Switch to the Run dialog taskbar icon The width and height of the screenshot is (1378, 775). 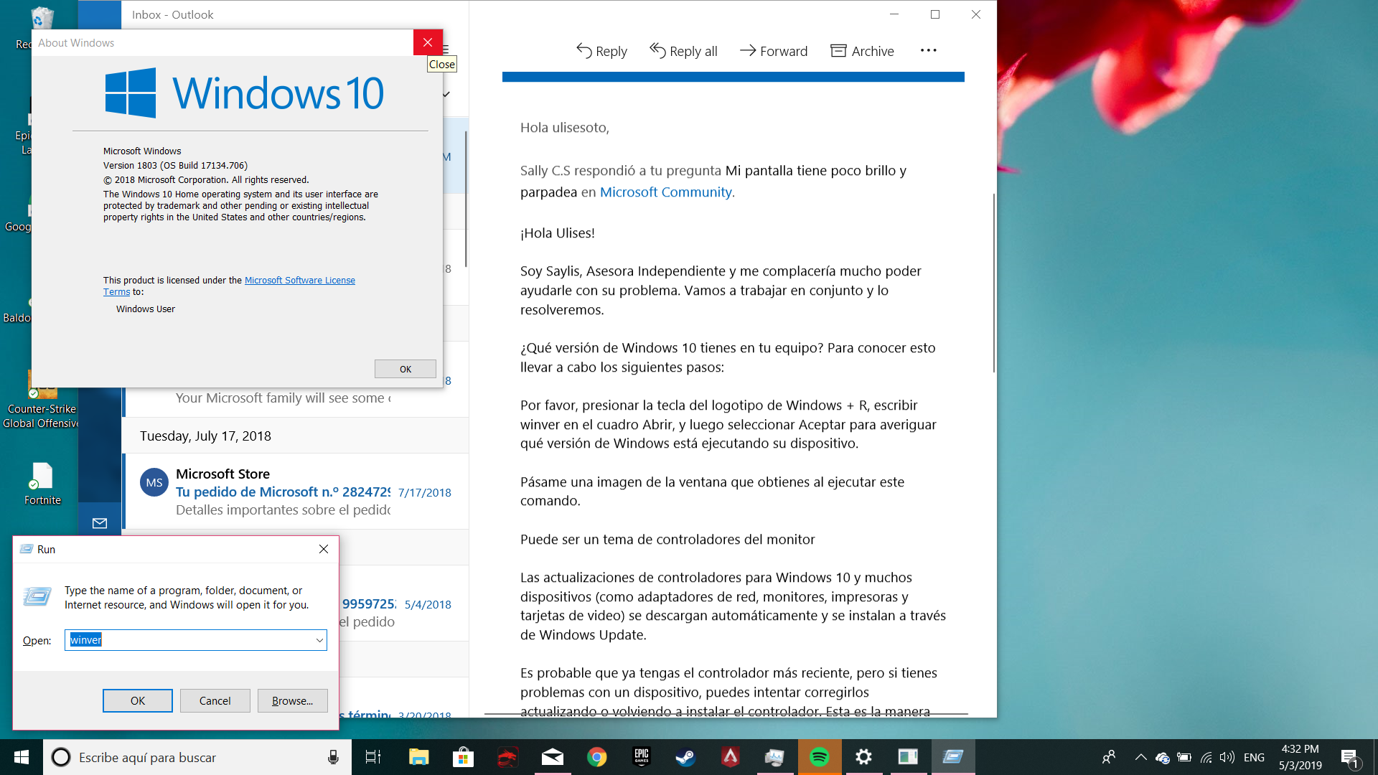(x=953, y=757)
